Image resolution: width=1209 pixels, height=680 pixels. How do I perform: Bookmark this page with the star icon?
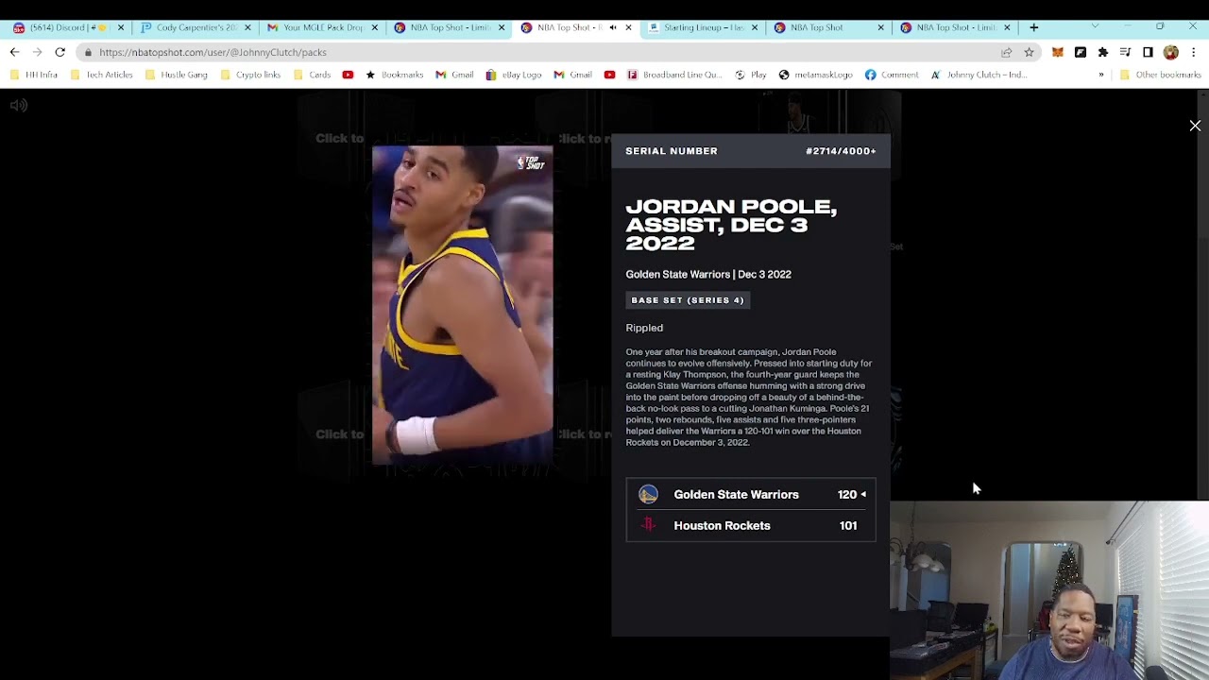(1029, 52)
